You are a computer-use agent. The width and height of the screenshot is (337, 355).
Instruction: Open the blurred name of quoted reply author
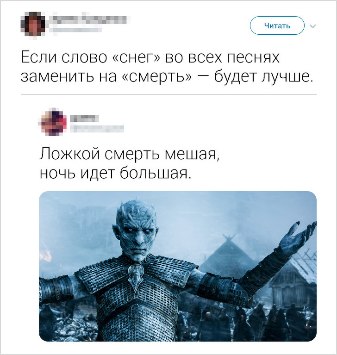tap(84, 118)
